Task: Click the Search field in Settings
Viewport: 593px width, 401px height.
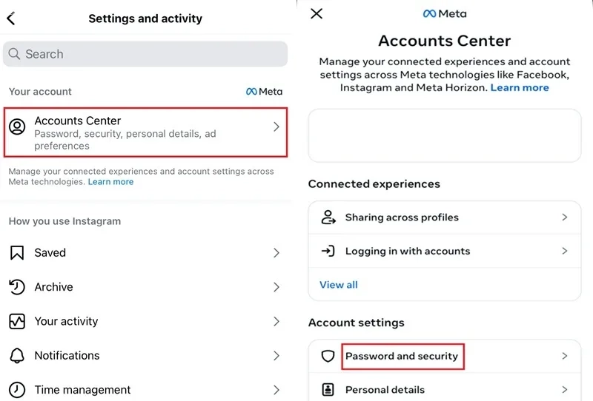Action: coord(145,54)
